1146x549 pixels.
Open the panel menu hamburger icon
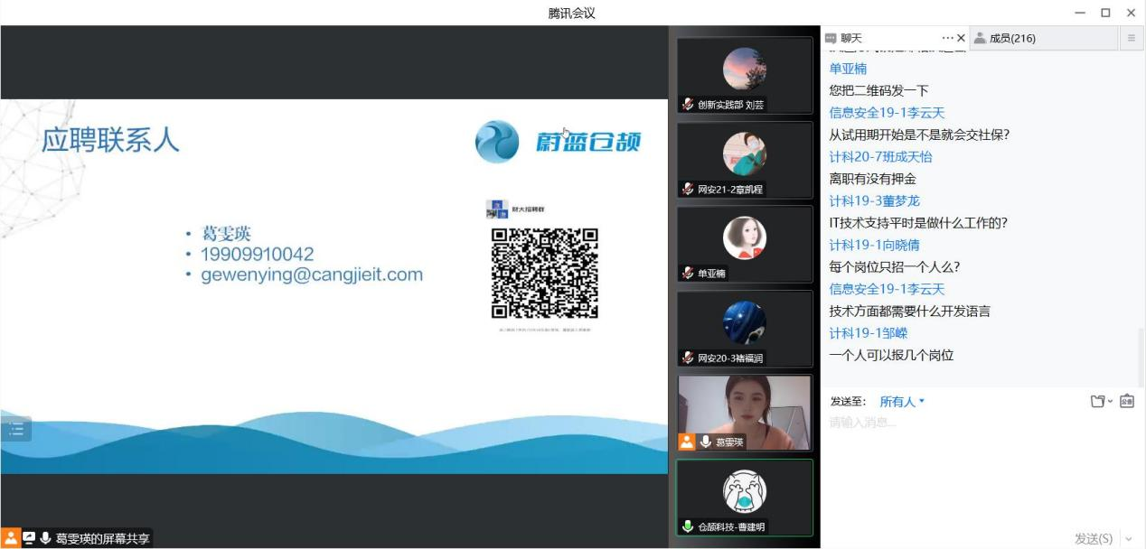(x=1131, y=38)
